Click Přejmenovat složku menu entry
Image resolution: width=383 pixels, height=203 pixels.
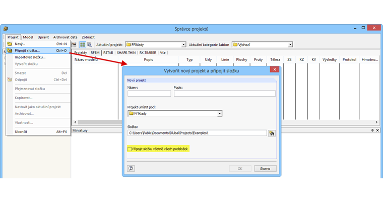click(38, 89)
